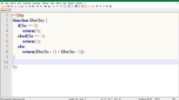Click the word 'function' on line 2
Screen dimensions: 179x100
point(21,20)
